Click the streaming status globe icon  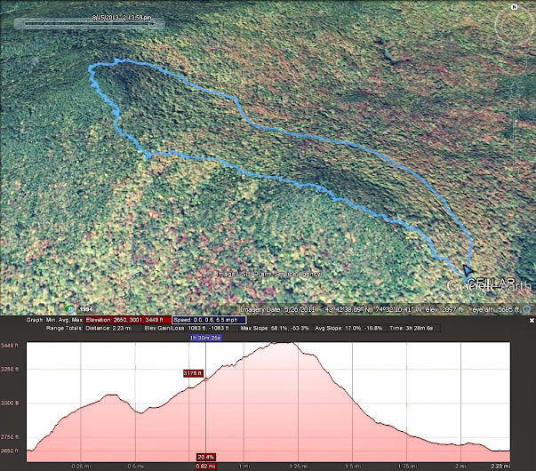(527, 309)
